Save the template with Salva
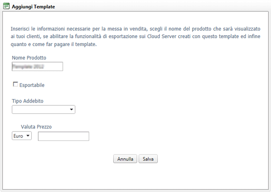The width and height of the screenshot is (271, 192). 148,159
